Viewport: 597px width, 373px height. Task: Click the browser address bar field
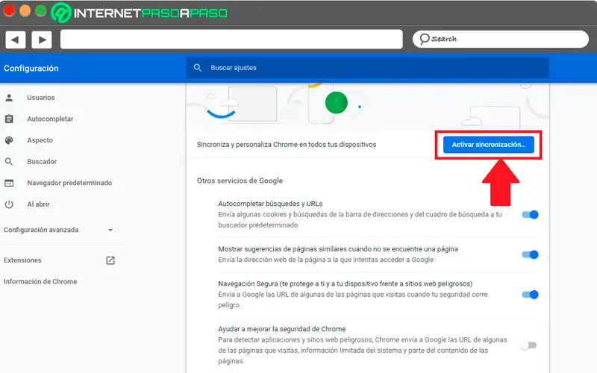click(x=231, y=40)
